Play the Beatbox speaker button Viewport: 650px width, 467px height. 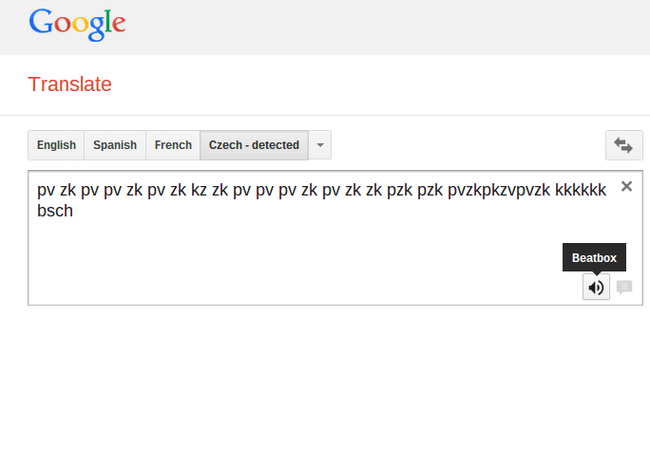[596, 287]
